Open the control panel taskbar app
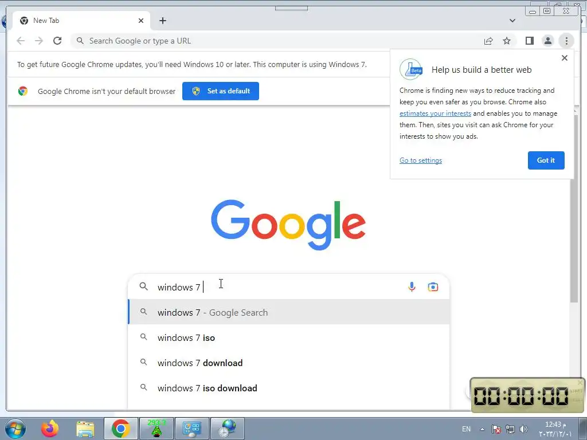This screenshot has width=587, height=440. tap(191, 429)
